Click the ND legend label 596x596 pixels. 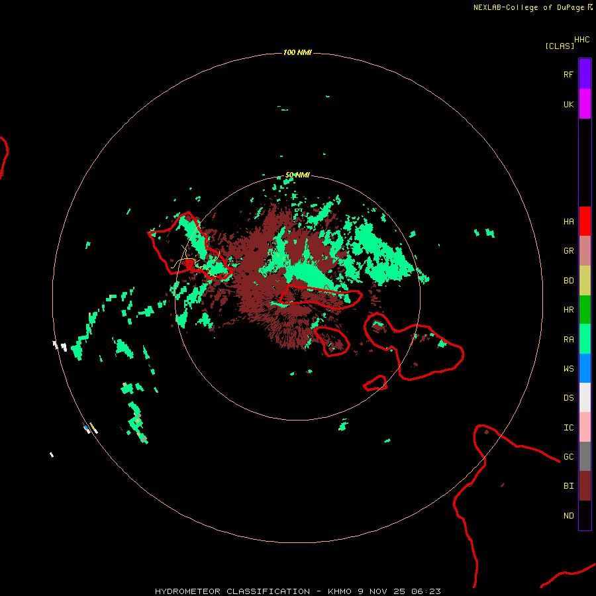pyautogui.click(x=568, y=515)
